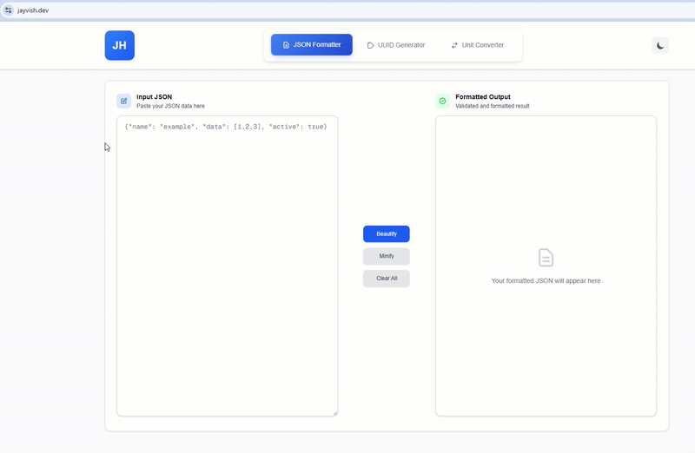Click the empty document placeholder icon in output

(x=546, y=258)
